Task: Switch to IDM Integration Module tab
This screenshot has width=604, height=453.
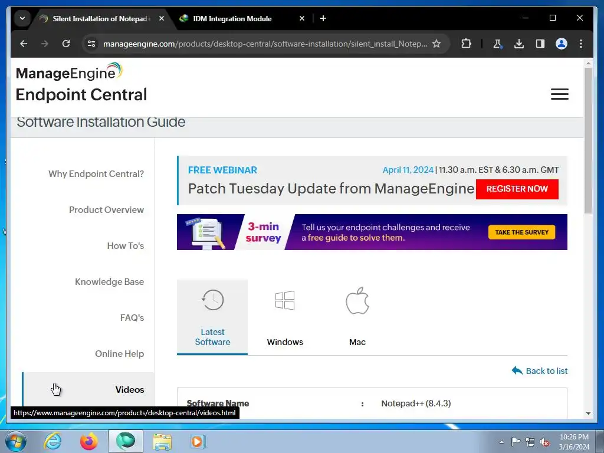Action: (x=242, y=18)
